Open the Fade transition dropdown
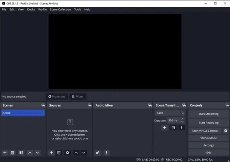Viewport: 230px width, 162px height. 170,113
